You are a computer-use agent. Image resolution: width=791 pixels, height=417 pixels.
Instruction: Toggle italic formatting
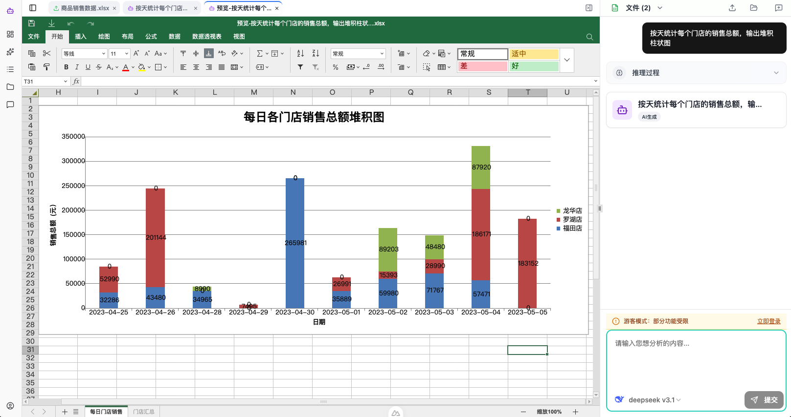(x=77, y=67)
